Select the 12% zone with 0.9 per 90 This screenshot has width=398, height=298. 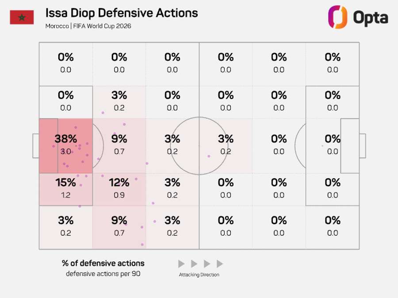119,189
